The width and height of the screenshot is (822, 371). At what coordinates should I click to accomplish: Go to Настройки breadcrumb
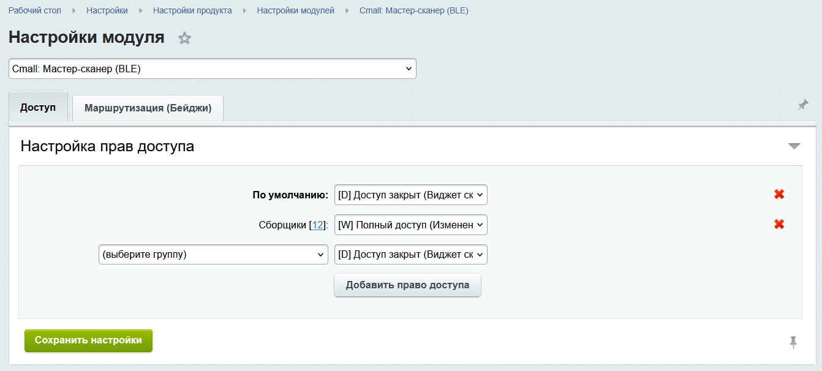coord(107,10)
